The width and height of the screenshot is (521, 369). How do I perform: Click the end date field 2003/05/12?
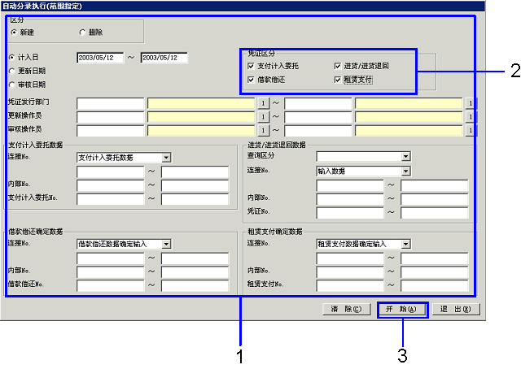[x=164, y=58]
